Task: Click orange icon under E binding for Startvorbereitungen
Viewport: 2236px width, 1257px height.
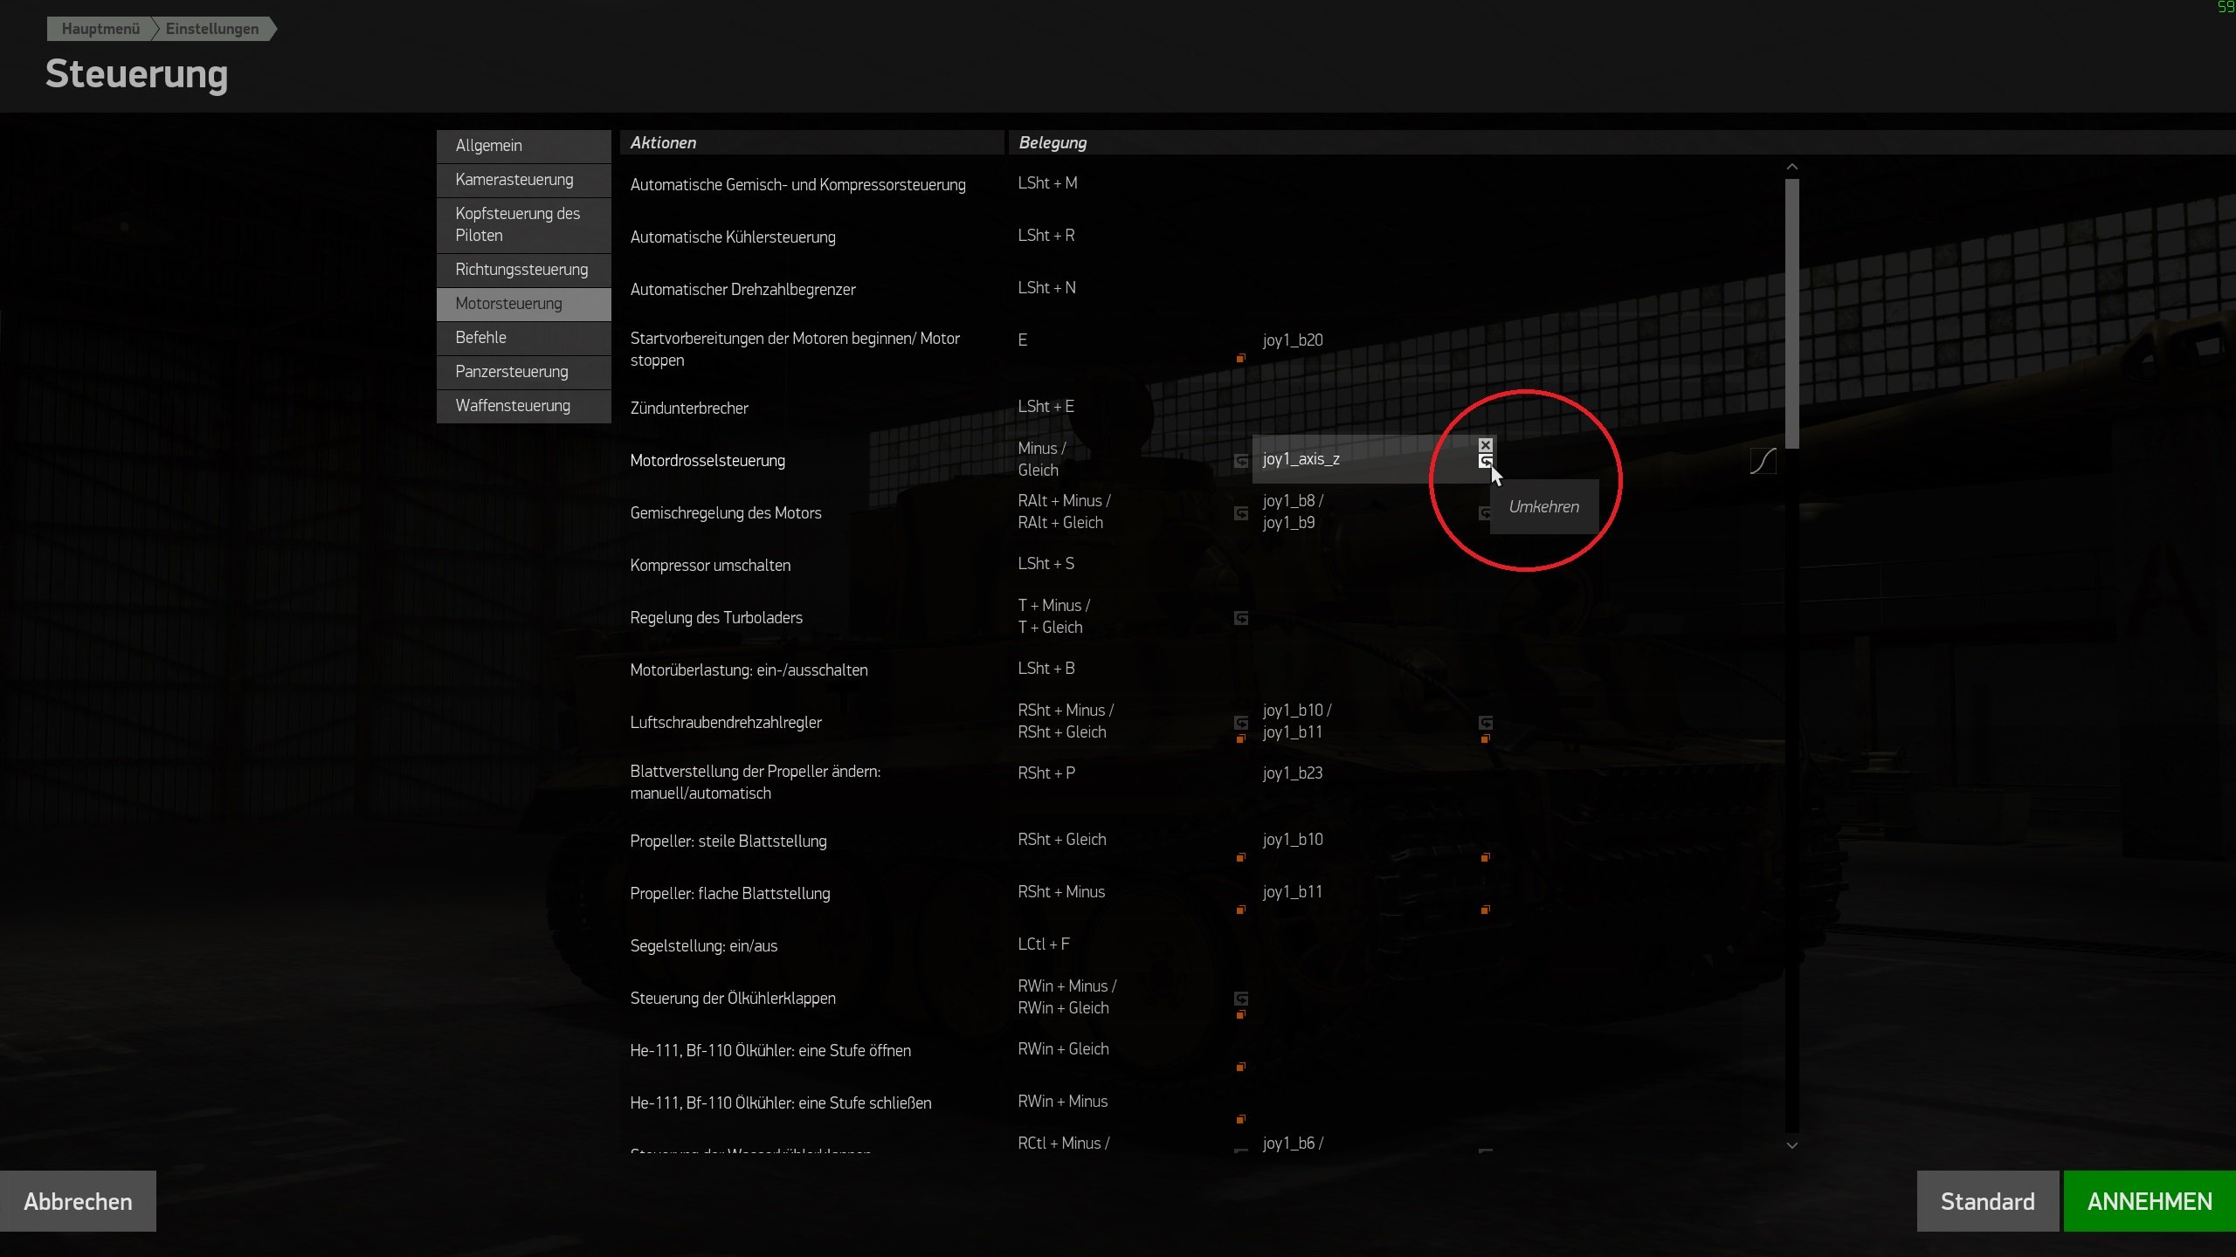Action: 1240,358
